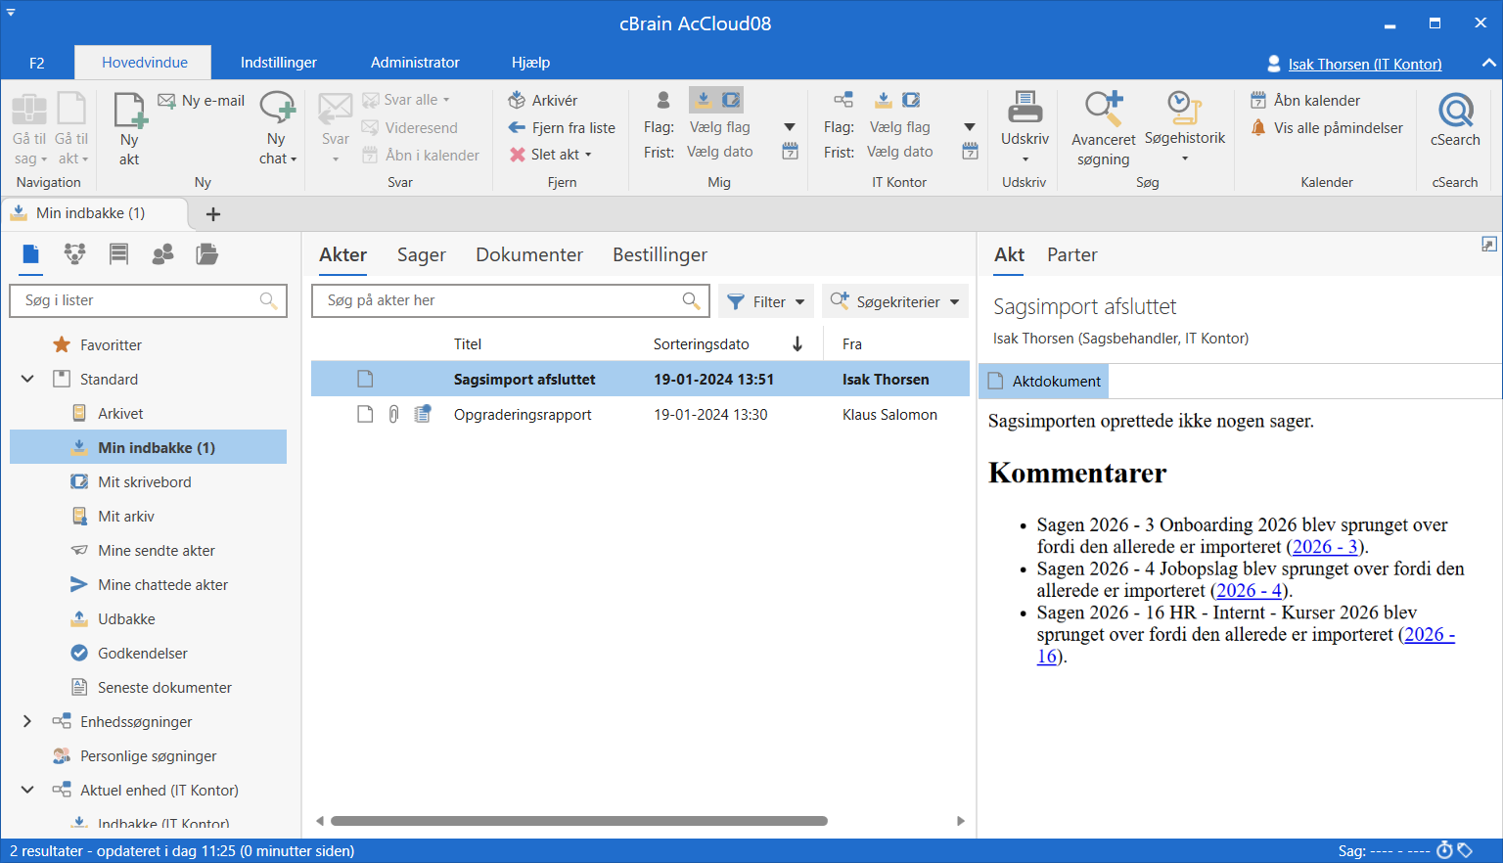Open the Parter tab in preview
The image size is (1503, 863).
(x=1071, y=254)
